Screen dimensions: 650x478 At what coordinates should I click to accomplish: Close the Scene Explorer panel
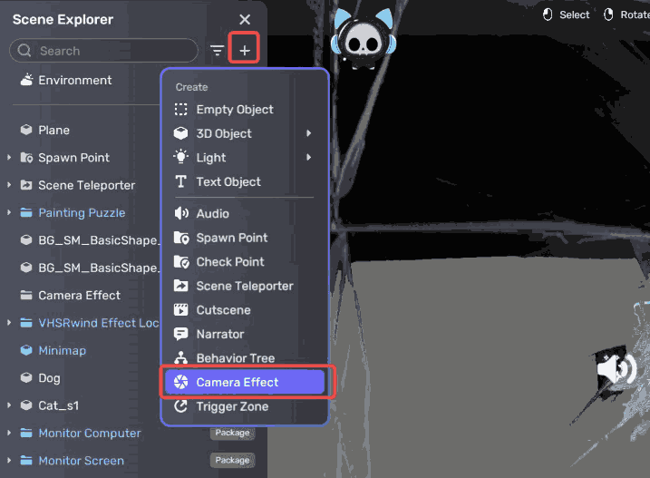245,19
